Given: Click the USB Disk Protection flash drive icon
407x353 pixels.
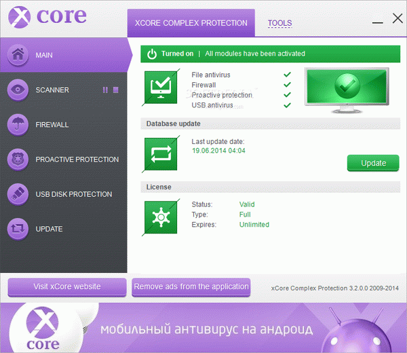Looking at the screenshot, I should pyautogui.click(x=18, y=194).
